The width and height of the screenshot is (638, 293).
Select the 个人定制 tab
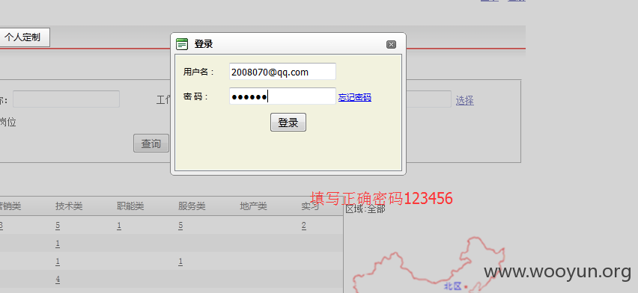[x=23, y=37]
